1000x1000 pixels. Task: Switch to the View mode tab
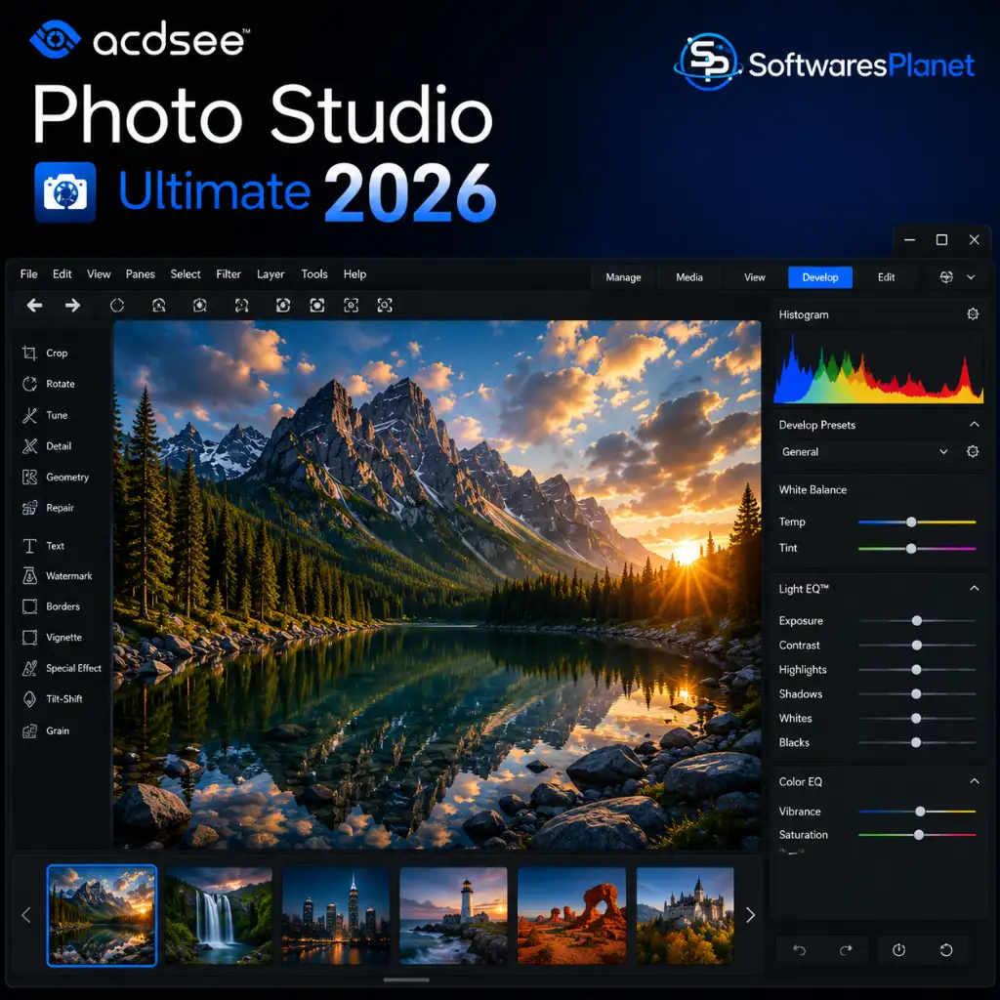click(755, 277)
